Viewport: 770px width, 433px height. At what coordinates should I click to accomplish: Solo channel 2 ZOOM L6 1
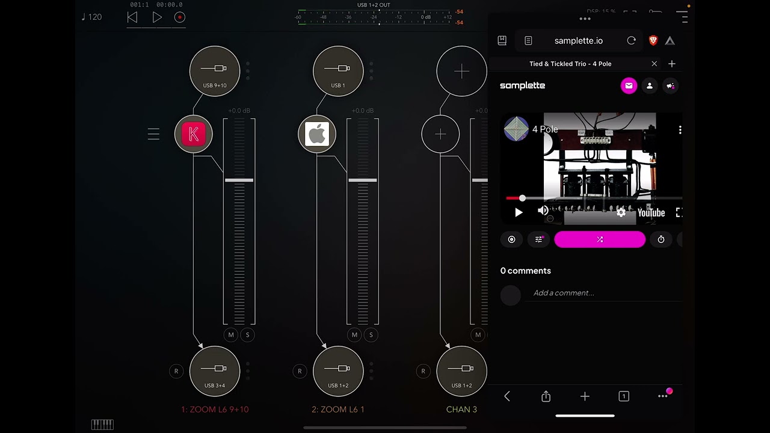(x=371, y=335)
